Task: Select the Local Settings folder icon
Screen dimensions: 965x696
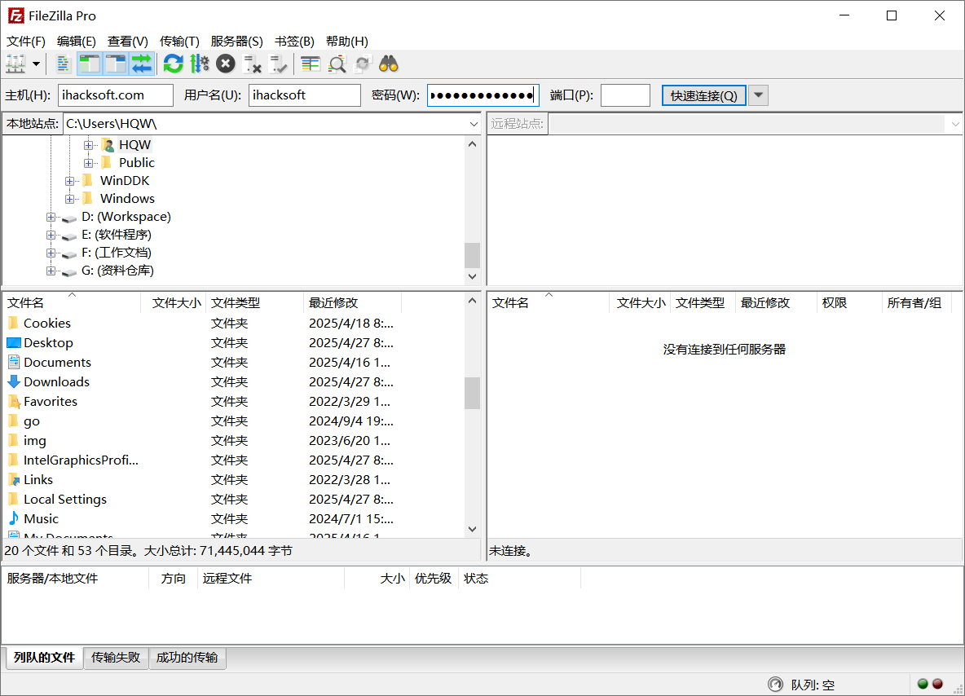Action: point(13,499)
